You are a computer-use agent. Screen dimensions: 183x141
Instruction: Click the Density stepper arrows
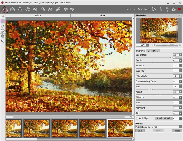(180, 60)
